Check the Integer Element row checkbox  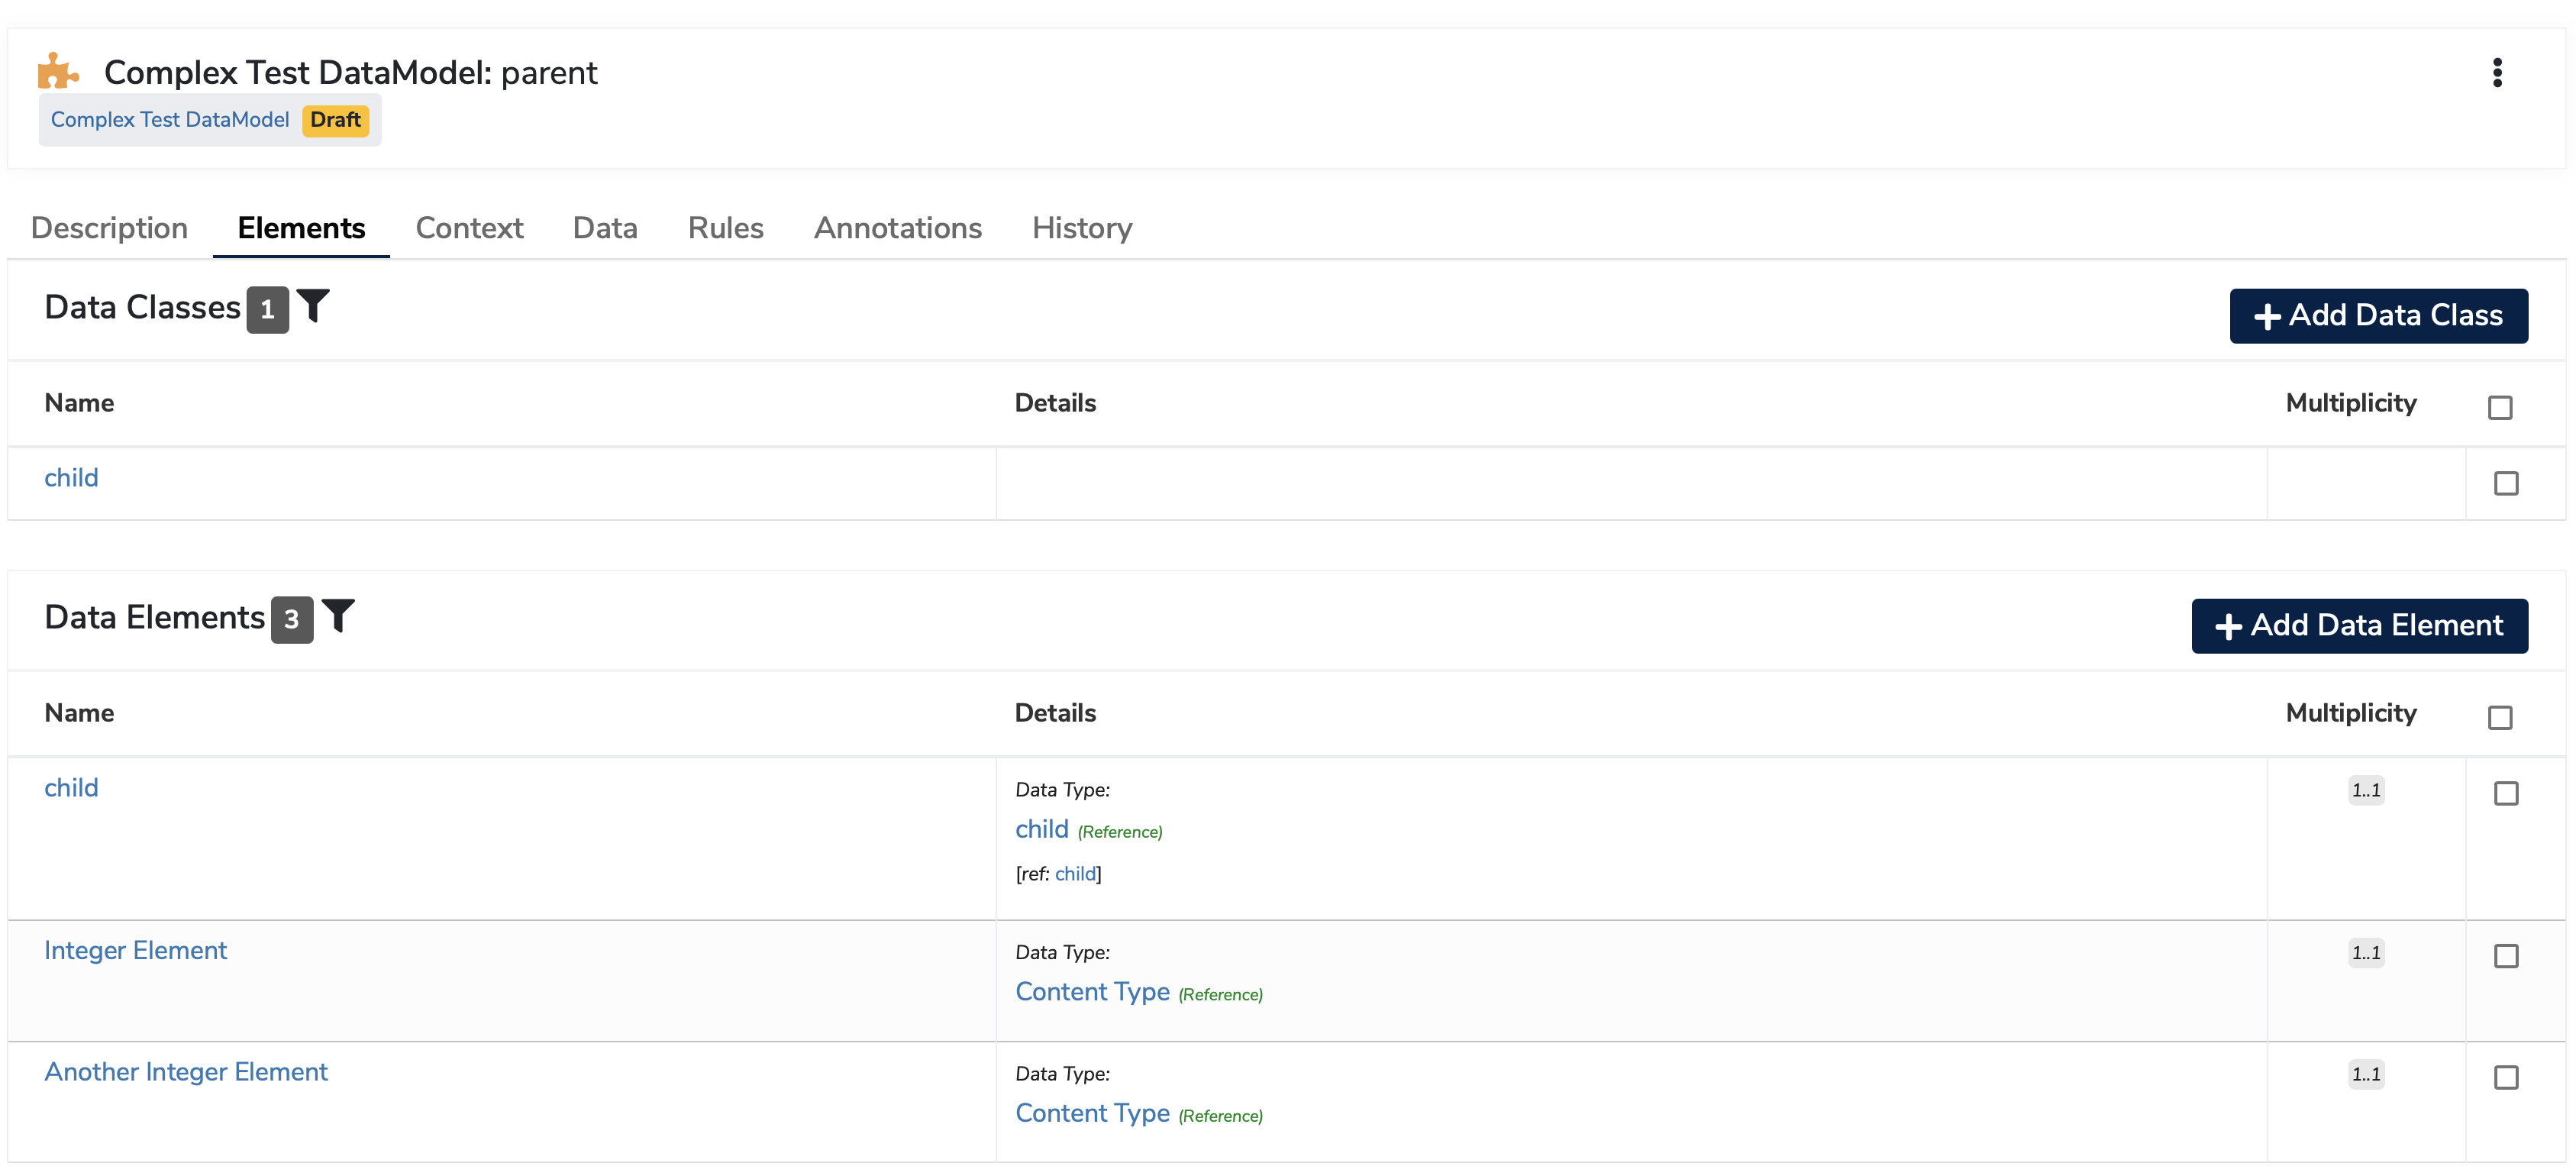(x=2505, y=956)
